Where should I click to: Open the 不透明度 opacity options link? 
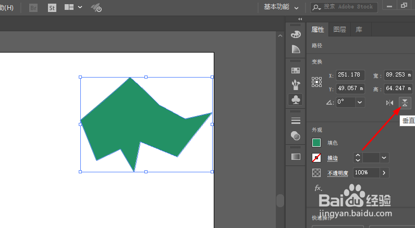(337, 173)
